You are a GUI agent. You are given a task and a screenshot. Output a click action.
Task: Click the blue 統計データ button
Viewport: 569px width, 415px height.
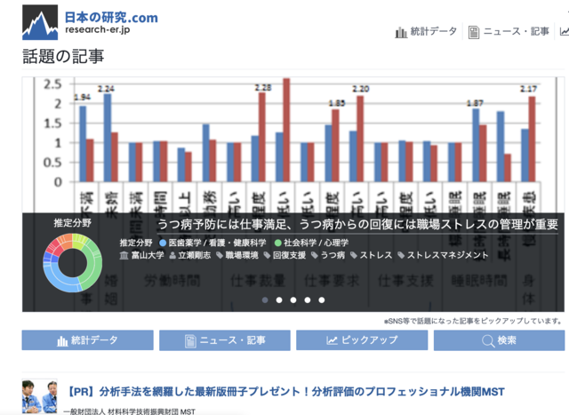pos(87,340)
